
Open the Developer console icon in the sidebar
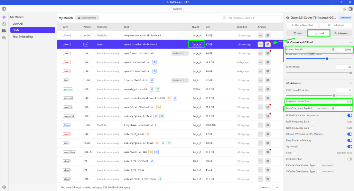[4, 24]
